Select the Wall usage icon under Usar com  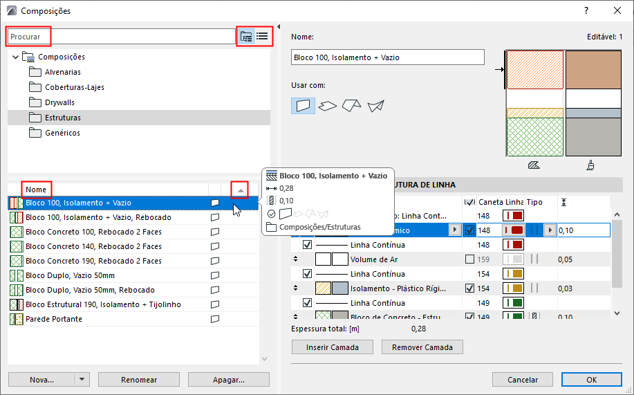click(x=303, y=106)
